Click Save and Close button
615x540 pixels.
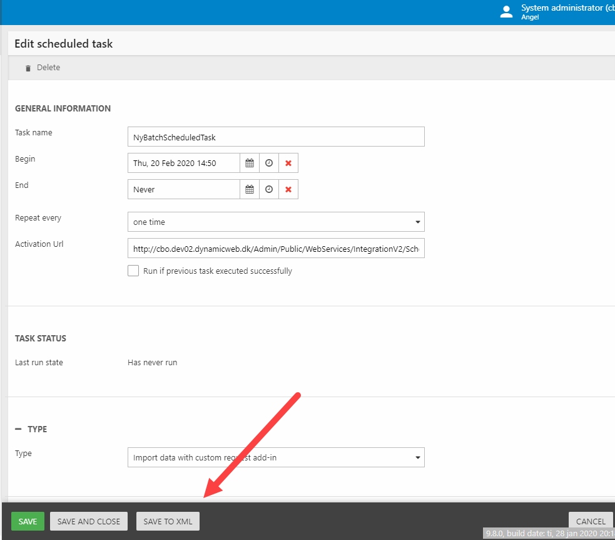coord(88,521)
